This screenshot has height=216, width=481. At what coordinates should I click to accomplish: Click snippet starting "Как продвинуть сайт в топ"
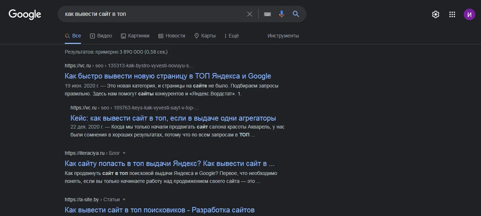click(171, 177)
